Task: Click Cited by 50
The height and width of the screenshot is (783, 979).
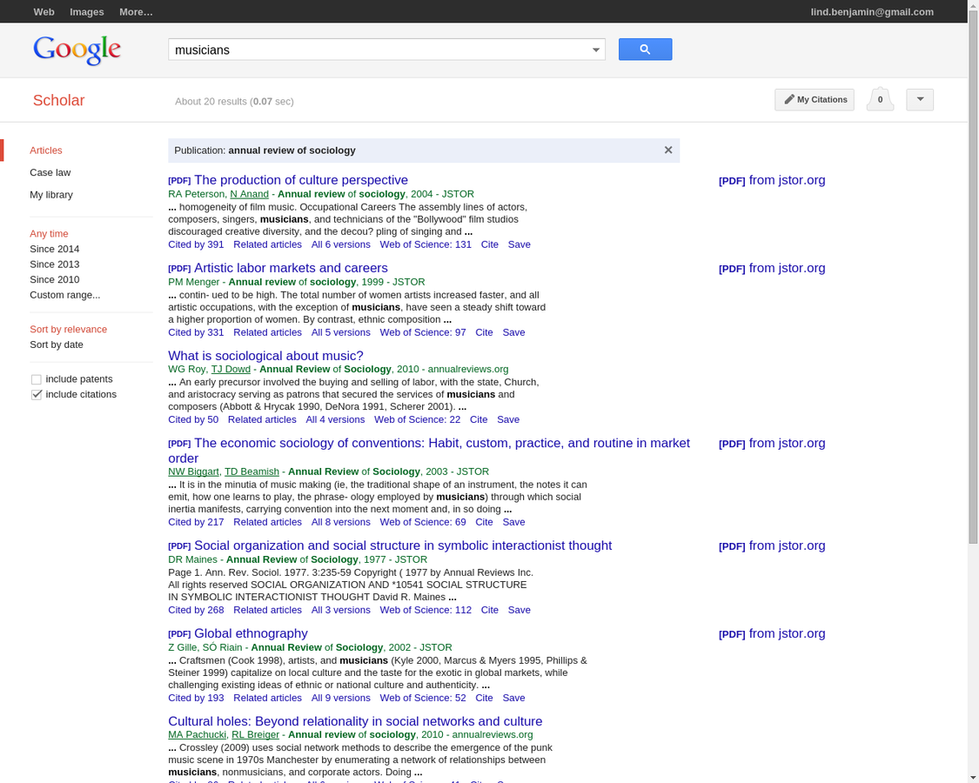Action: tap(193, 419)
